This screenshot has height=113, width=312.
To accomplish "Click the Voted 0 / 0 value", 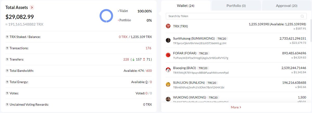I will click(x=144, y=93).
